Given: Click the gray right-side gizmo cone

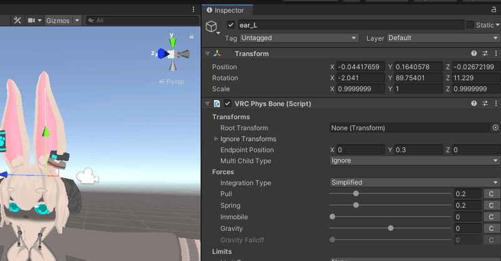Looking at the screenshot, I should coord(183,54).
